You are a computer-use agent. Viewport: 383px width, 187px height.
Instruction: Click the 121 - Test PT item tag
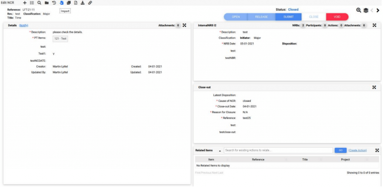coord(60,39)
